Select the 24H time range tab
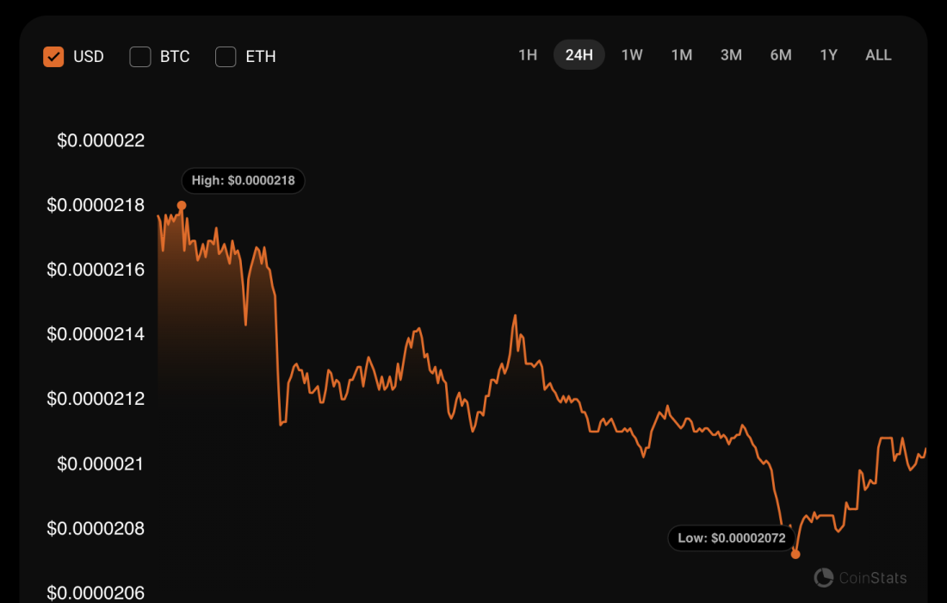947x603 pixels. click(579, 55)
